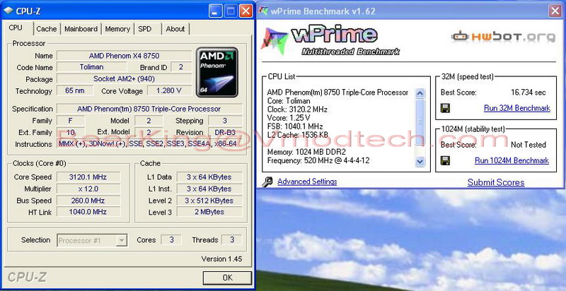
Task: Run the 1024M Benchmark
Action: pyautogui.click(x=512, y=160)
